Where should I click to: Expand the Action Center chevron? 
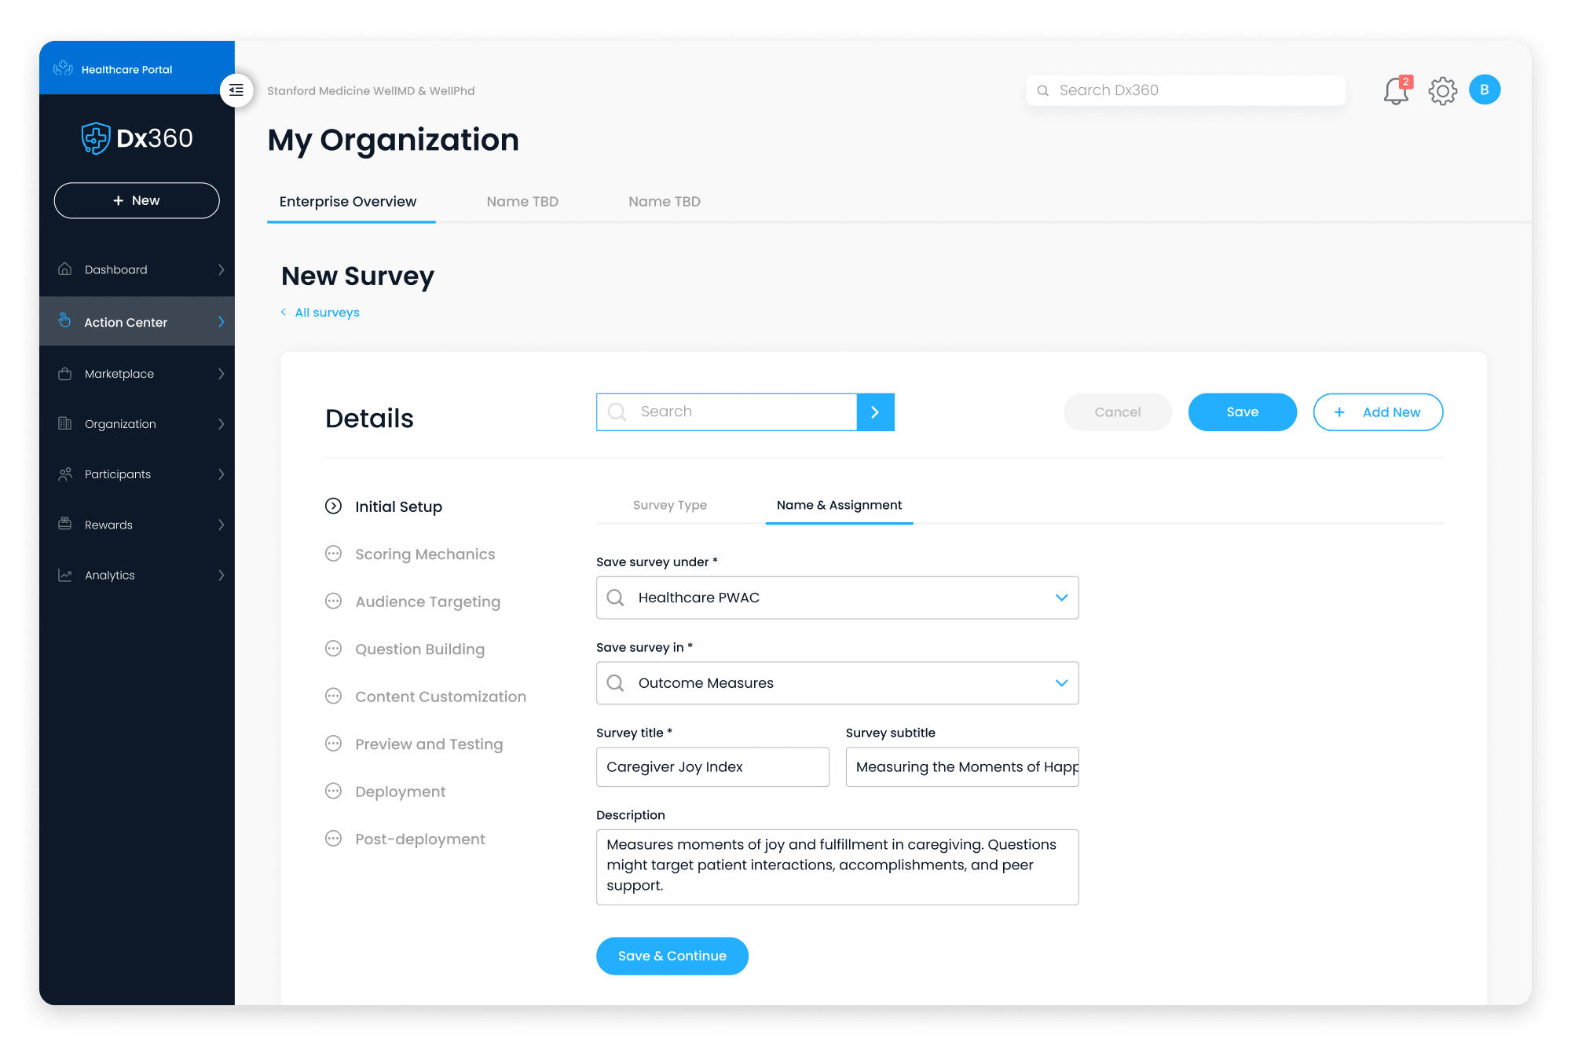(x=222, y=322)
